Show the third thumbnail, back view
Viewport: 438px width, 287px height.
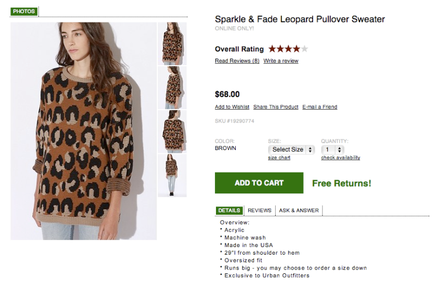pos(172,131)
